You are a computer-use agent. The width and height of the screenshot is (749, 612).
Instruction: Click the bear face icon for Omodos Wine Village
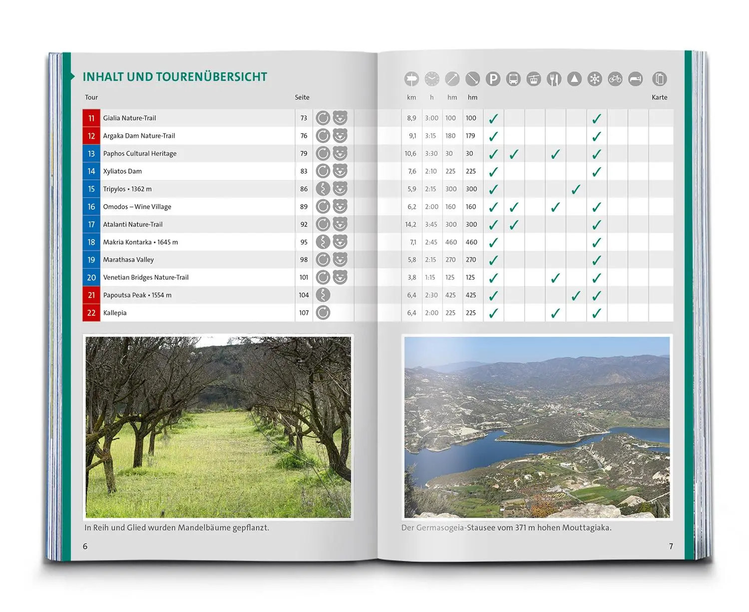(x=340, y=207)
